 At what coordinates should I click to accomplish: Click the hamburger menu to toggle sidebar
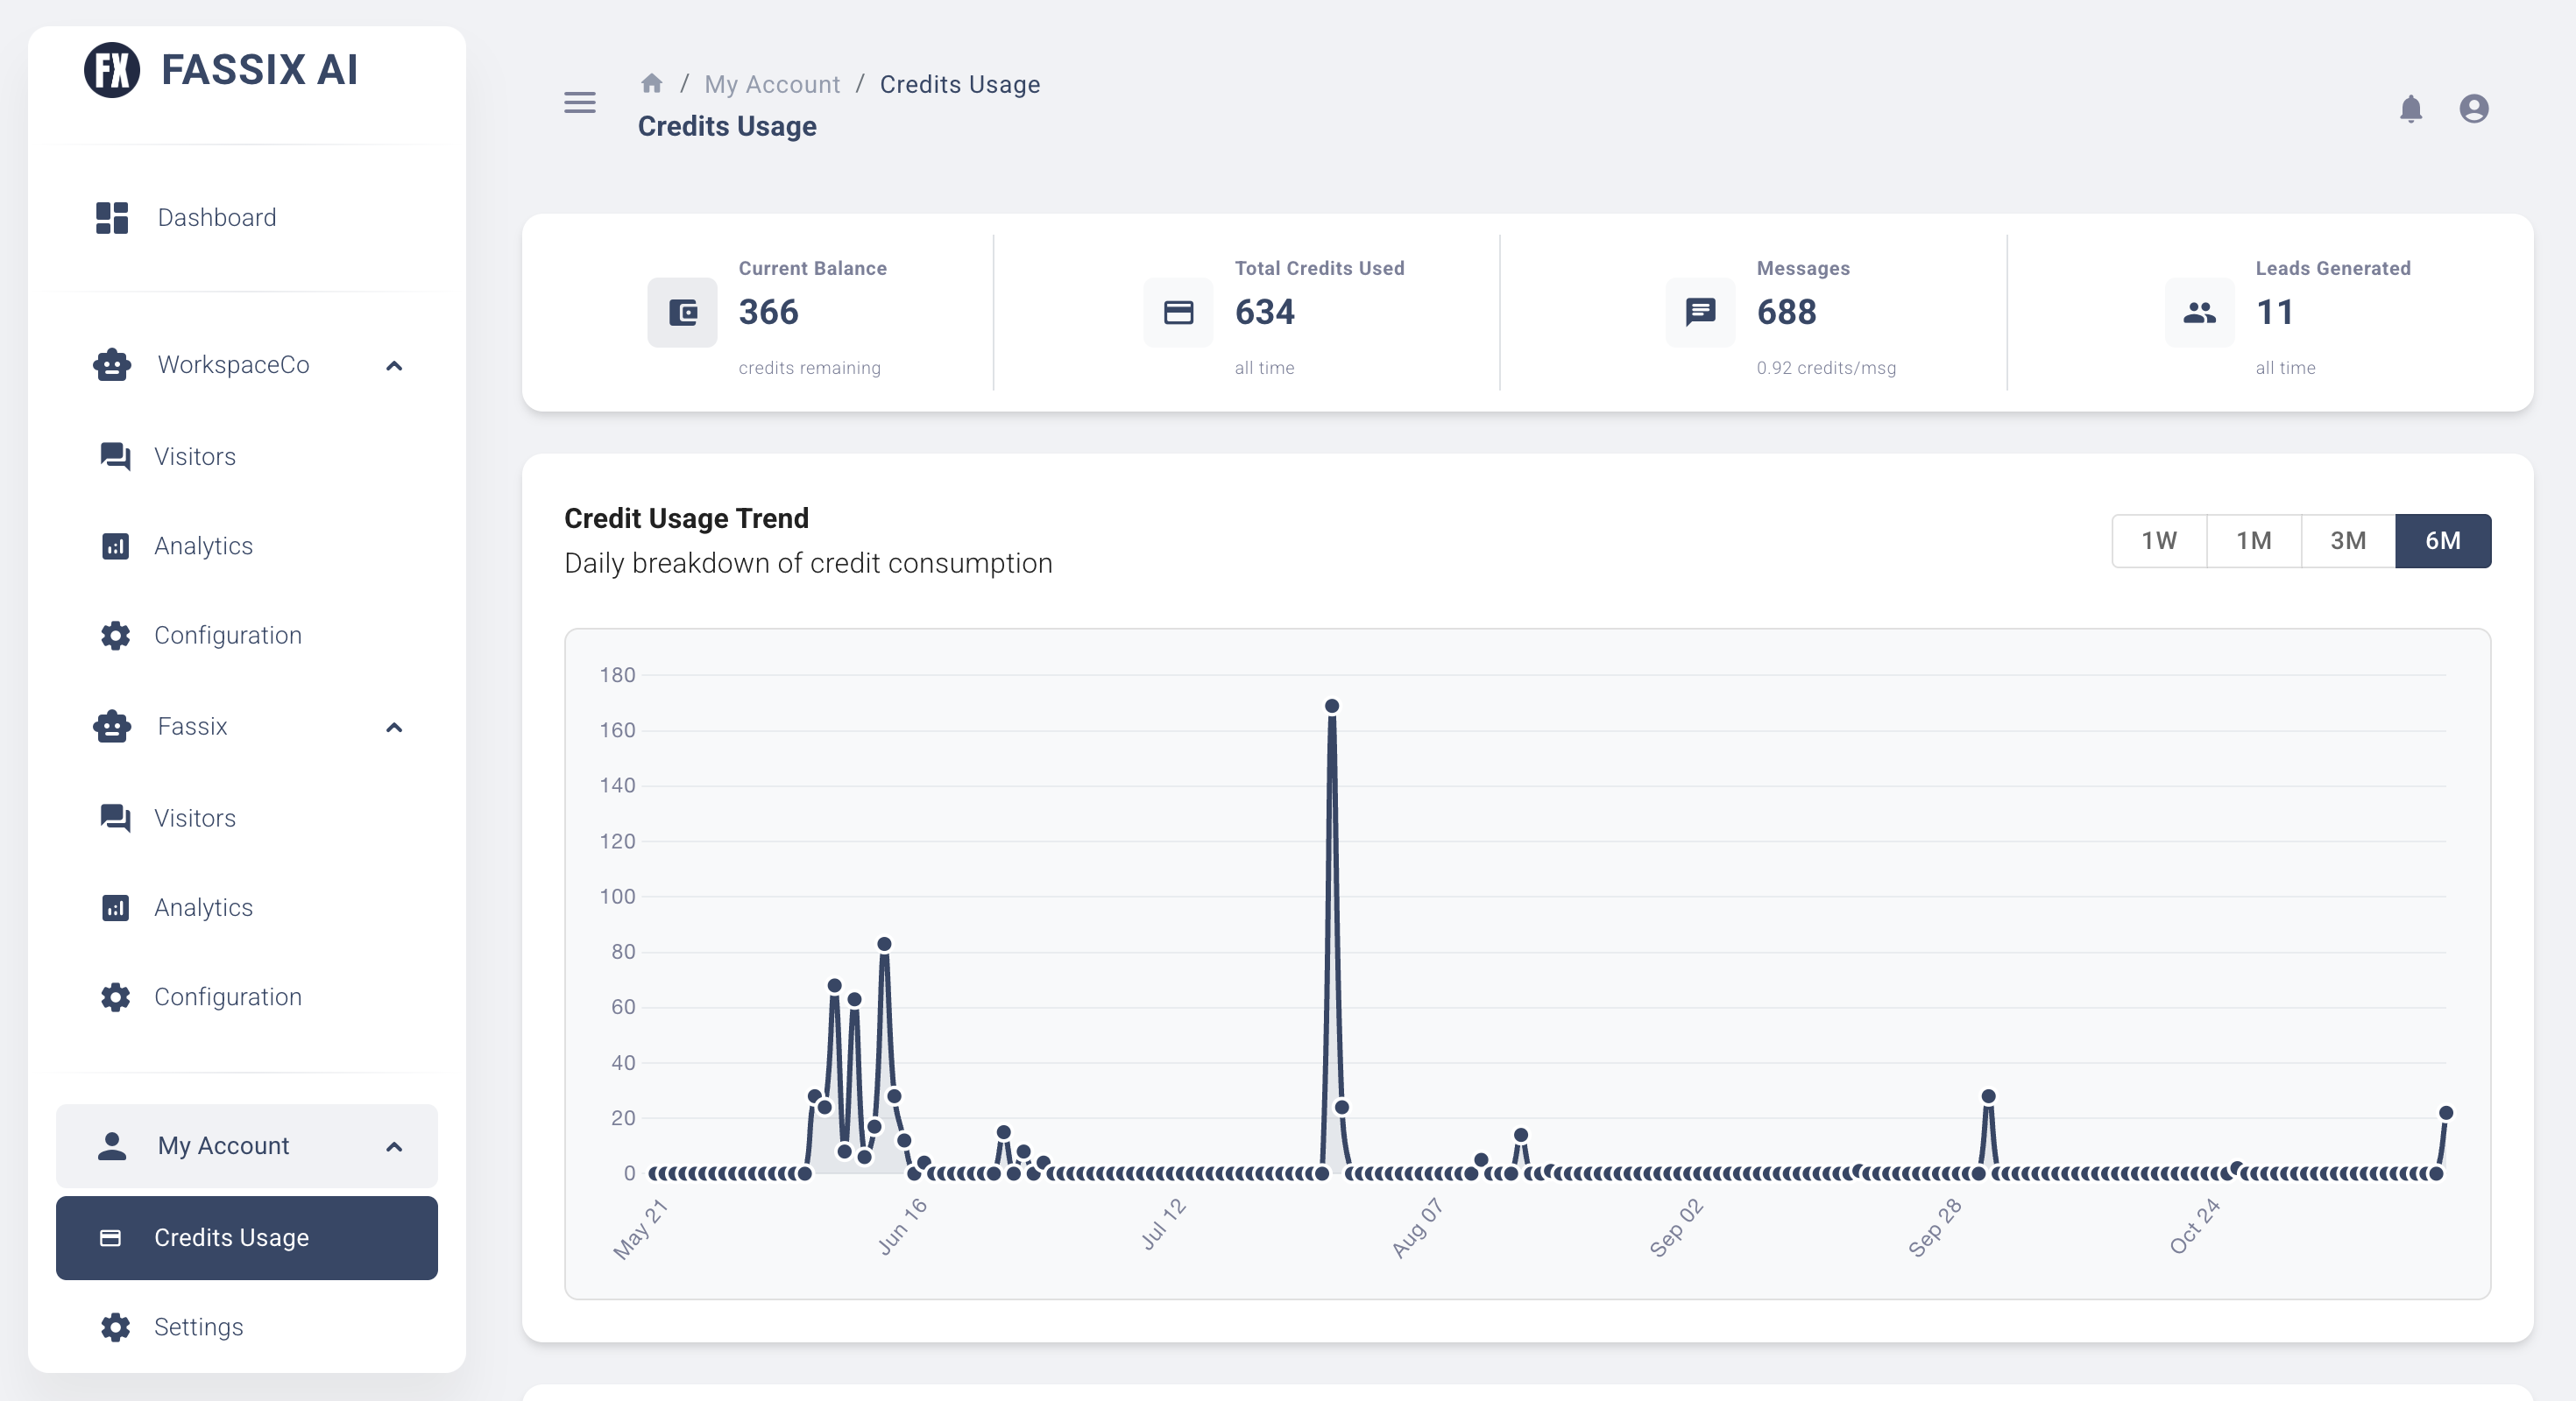pyautogui.click(x=579, y=103)
